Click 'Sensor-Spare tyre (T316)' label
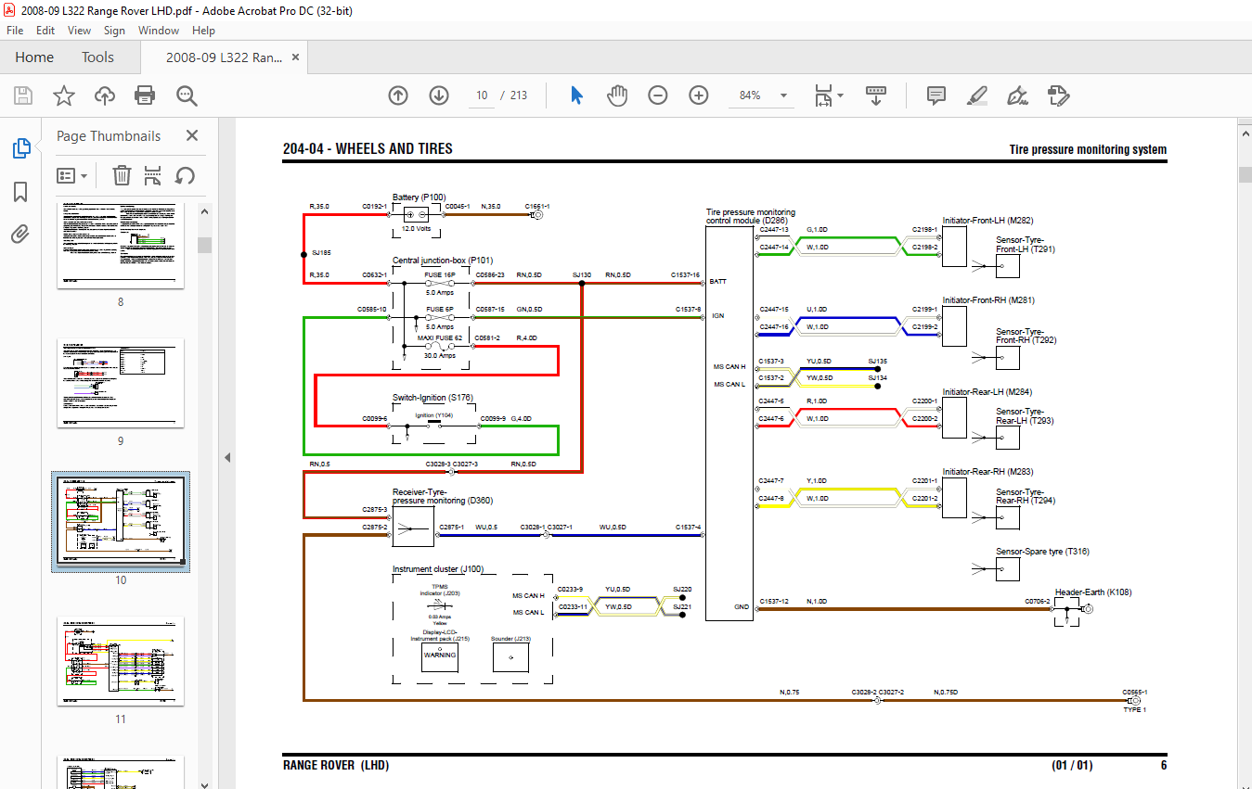1252x789 pixels. pos(1043,552)
